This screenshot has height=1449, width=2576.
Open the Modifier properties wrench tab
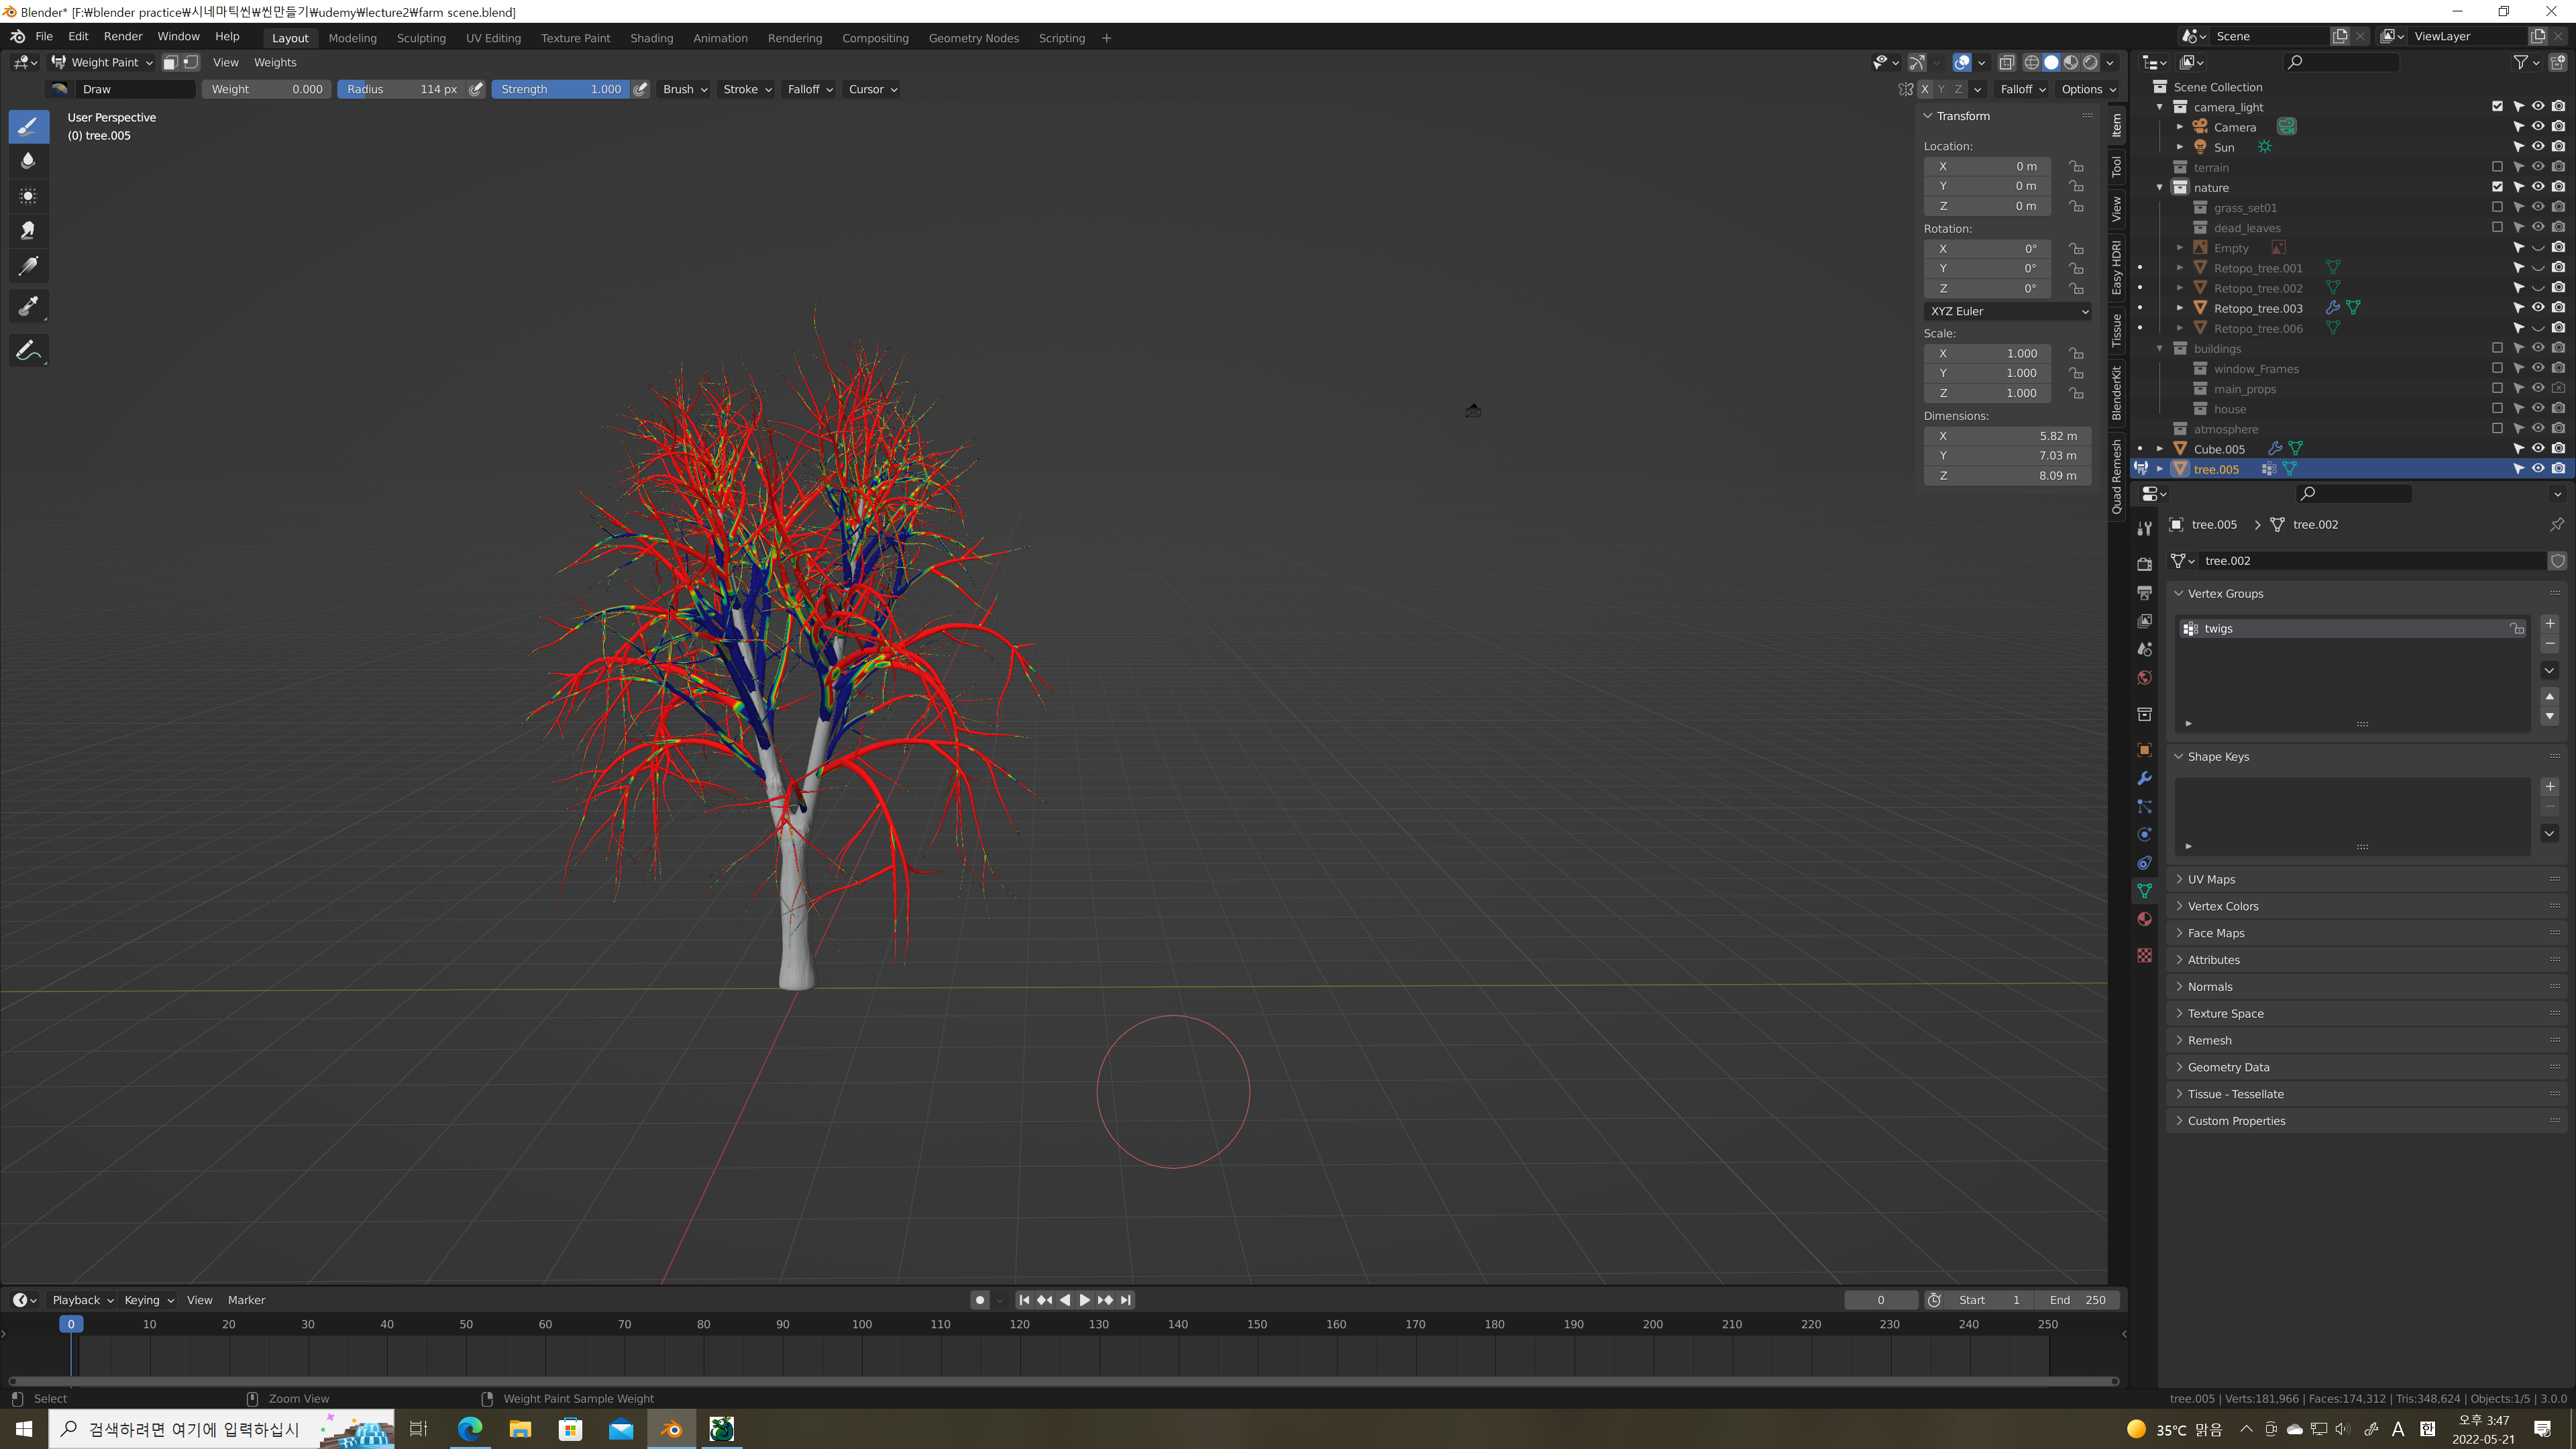tap(2144, 778)
